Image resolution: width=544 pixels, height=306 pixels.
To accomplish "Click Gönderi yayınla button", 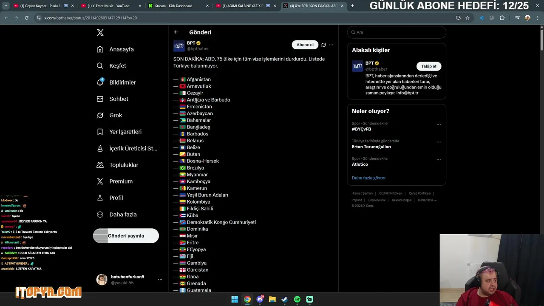I will point(126,236).
